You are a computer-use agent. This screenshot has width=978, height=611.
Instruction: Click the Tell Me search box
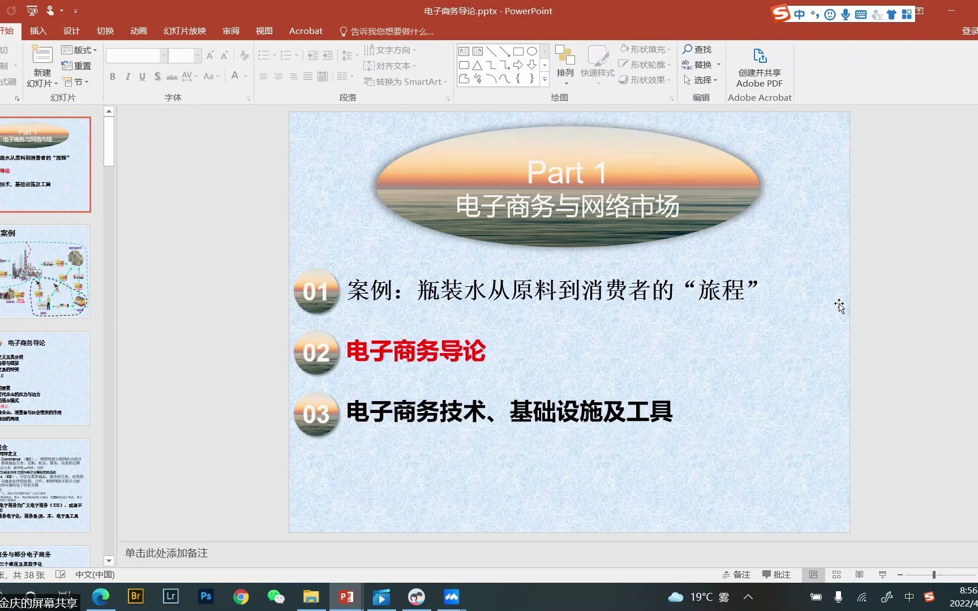387,32
